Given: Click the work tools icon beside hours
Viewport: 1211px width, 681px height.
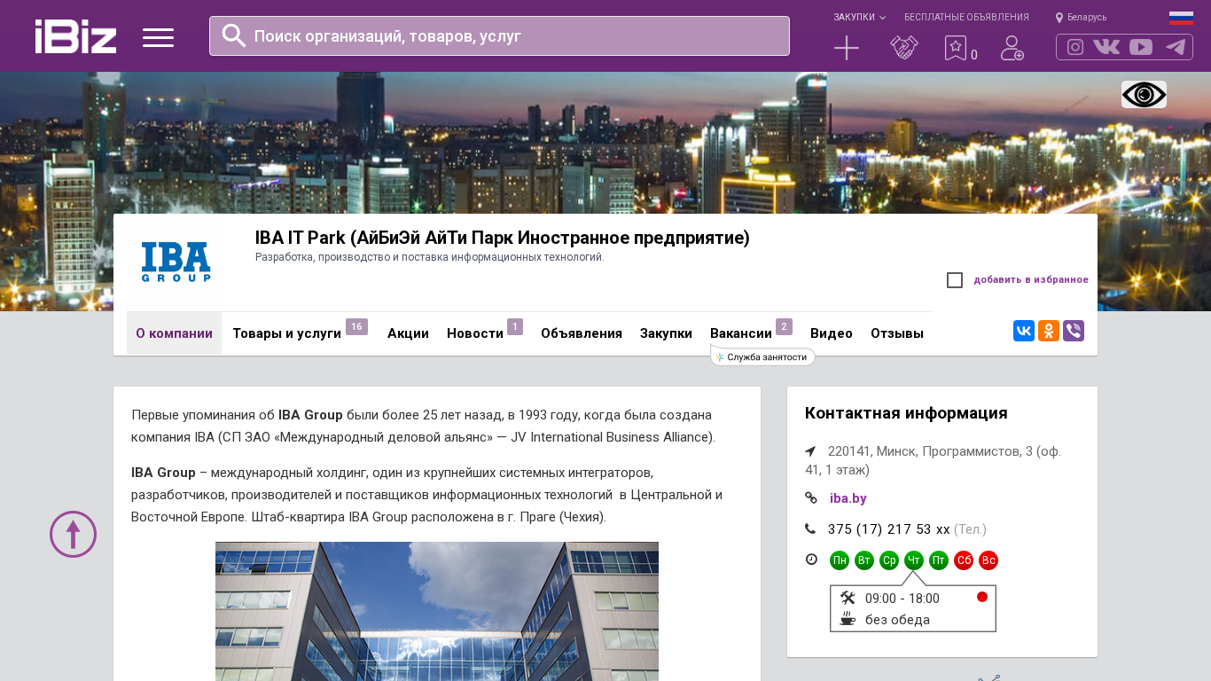Looking at the screenshot, I should [x=848, y=598].
